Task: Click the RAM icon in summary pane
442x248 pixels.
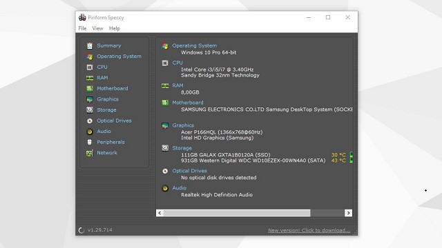Action: pyautogui.click(x=165, y=85)
